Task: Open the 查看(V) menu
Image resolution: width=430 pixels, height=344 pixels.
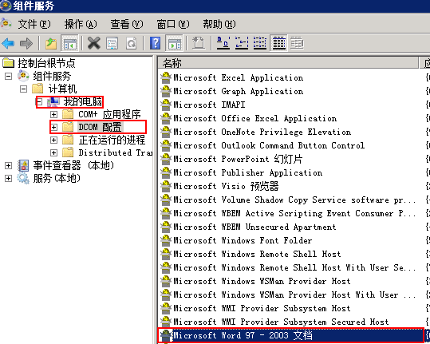Action: [x=127, y=24]
